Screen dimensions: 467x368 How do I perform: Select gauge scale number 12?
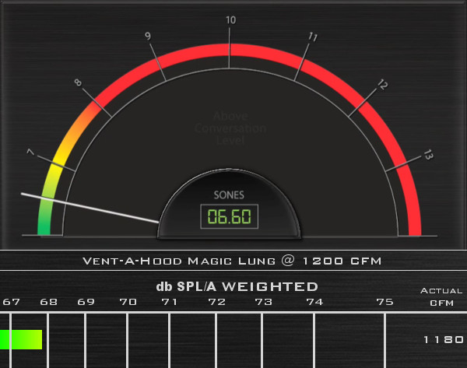point(383,85)
